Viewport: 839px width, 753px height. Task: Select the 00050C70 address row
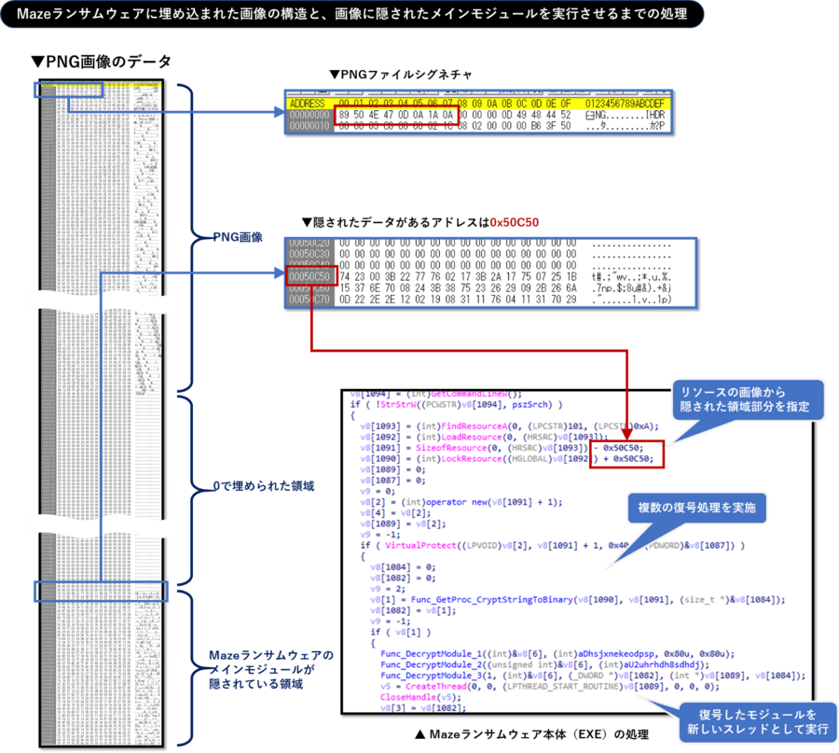click(x=309, y=301)
